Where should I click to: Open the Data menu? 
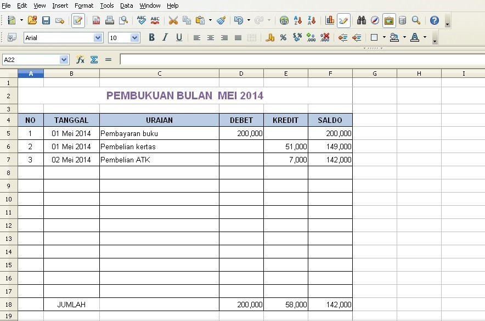(x=126, y=5)
